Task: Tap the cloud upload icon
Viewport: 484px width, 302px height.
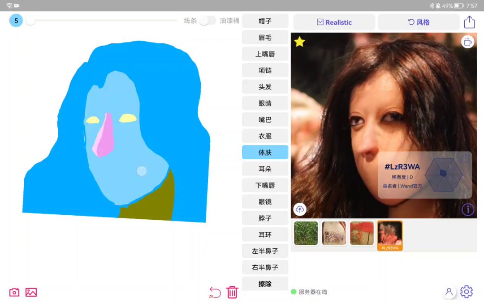Action: (x=300, y=209)
